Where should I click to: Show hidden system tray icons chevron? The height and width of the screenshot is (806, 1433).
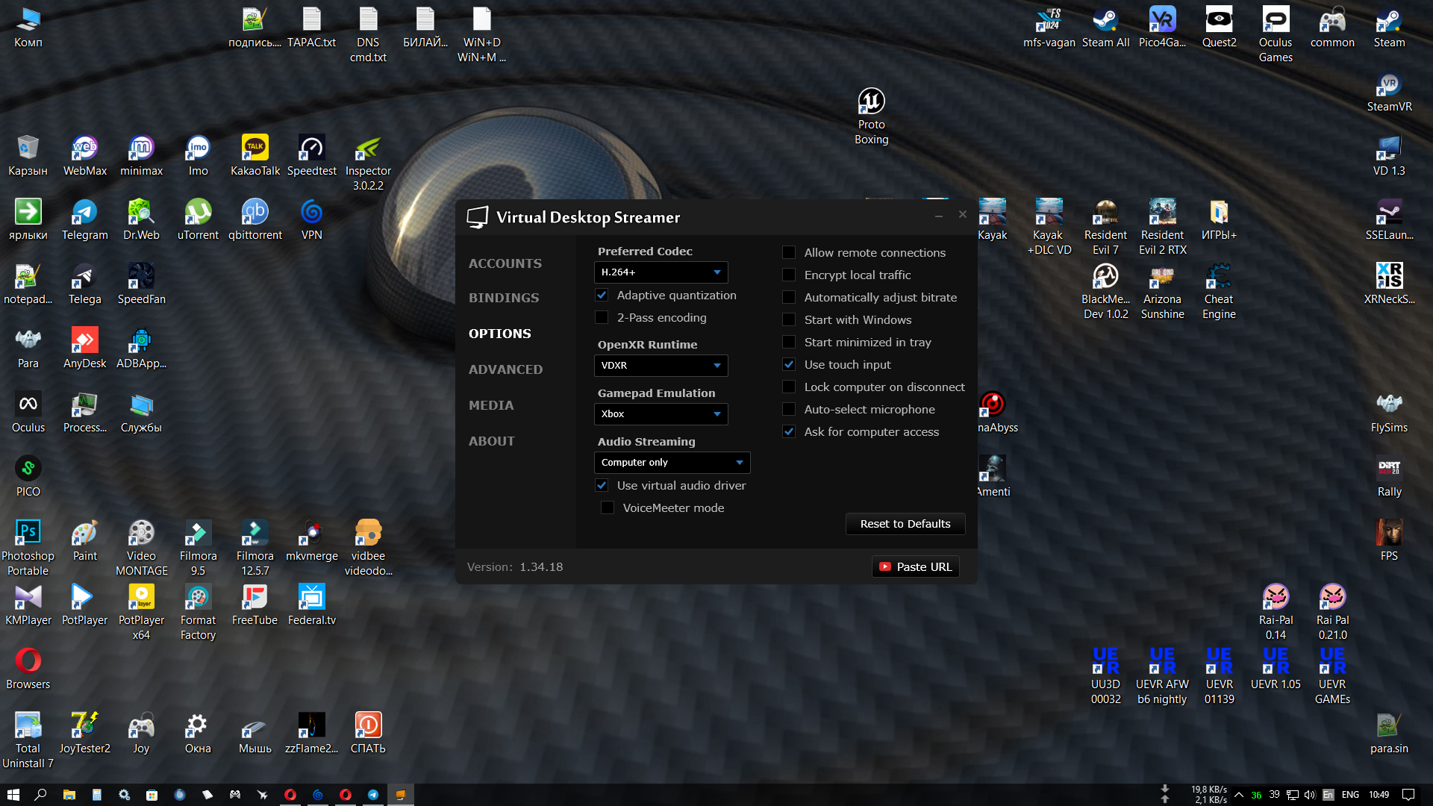(1239, 795)
